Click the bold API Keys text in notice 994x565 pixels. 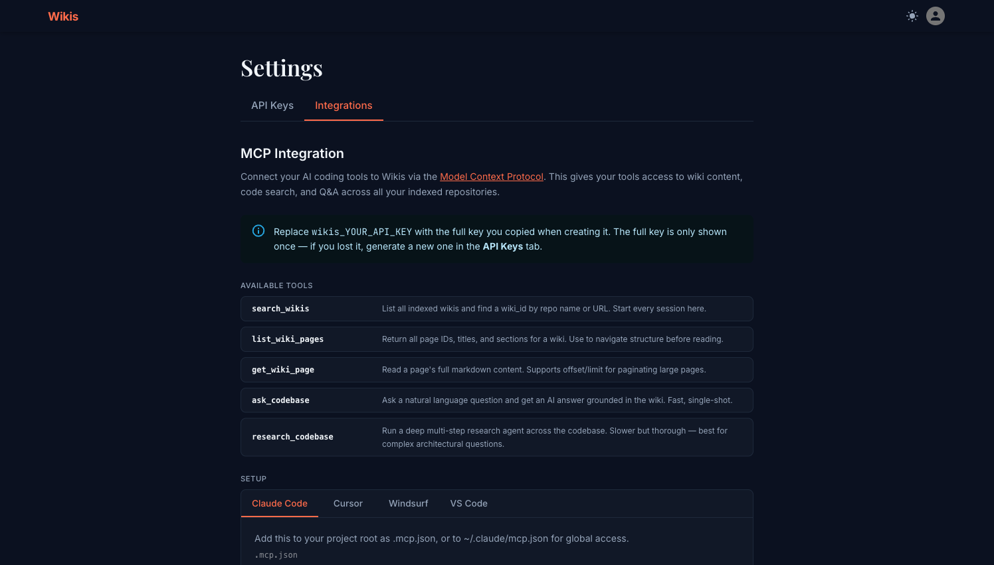pos(503,246)
